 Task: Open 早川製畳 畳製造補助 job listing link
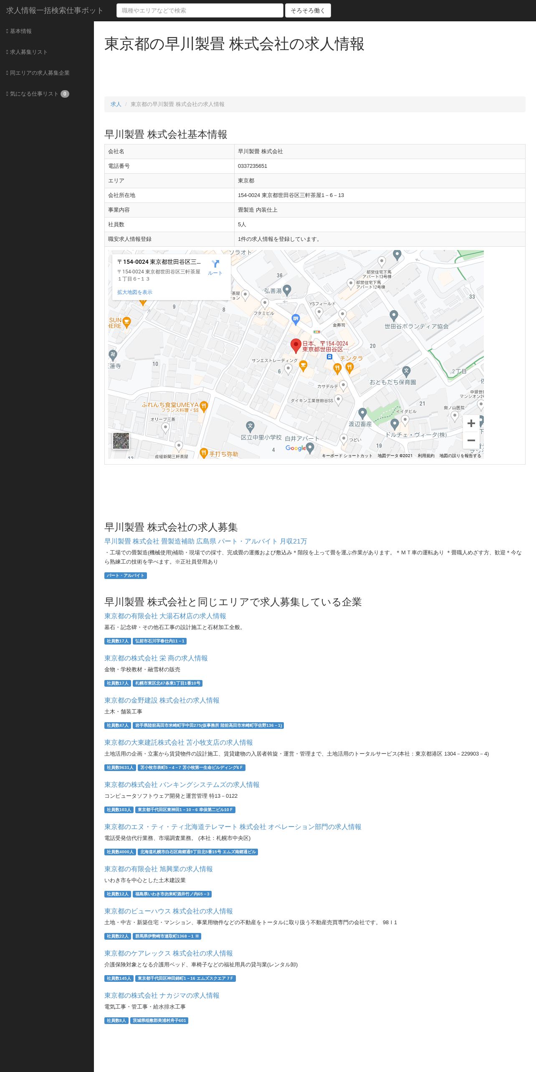click(x=205, y=541)
